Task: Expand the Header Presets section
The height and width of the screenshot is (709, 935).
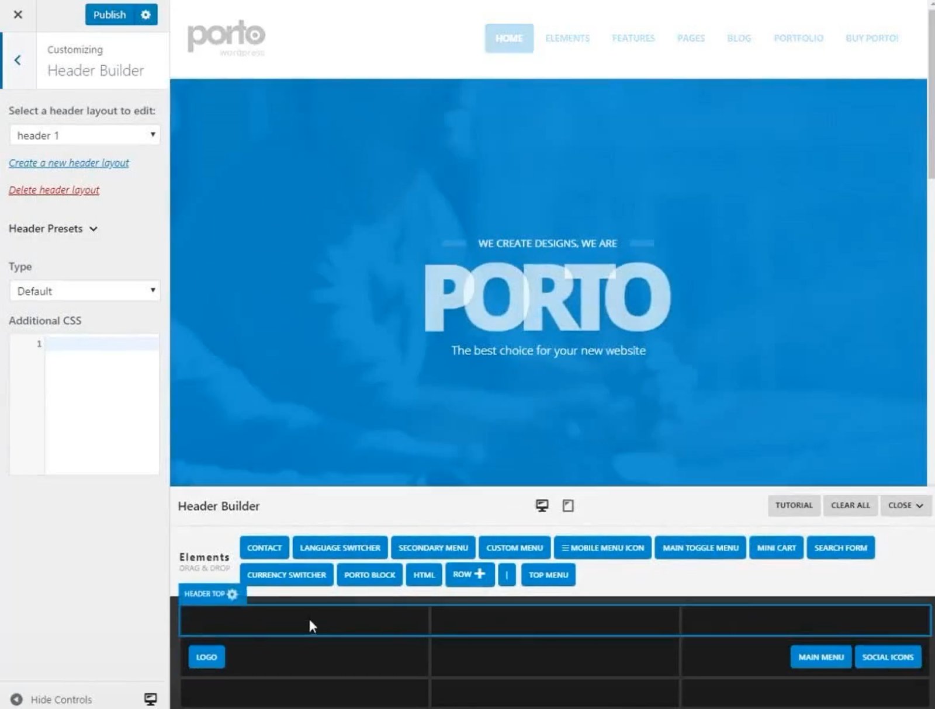Action: tap(53, 228)
